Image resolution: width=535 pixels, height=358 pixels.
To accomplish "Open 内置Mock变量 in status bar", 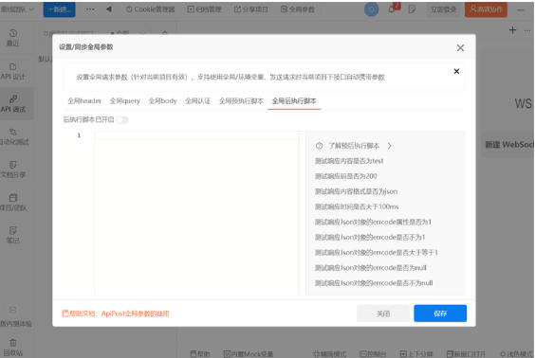I will 249,353.
